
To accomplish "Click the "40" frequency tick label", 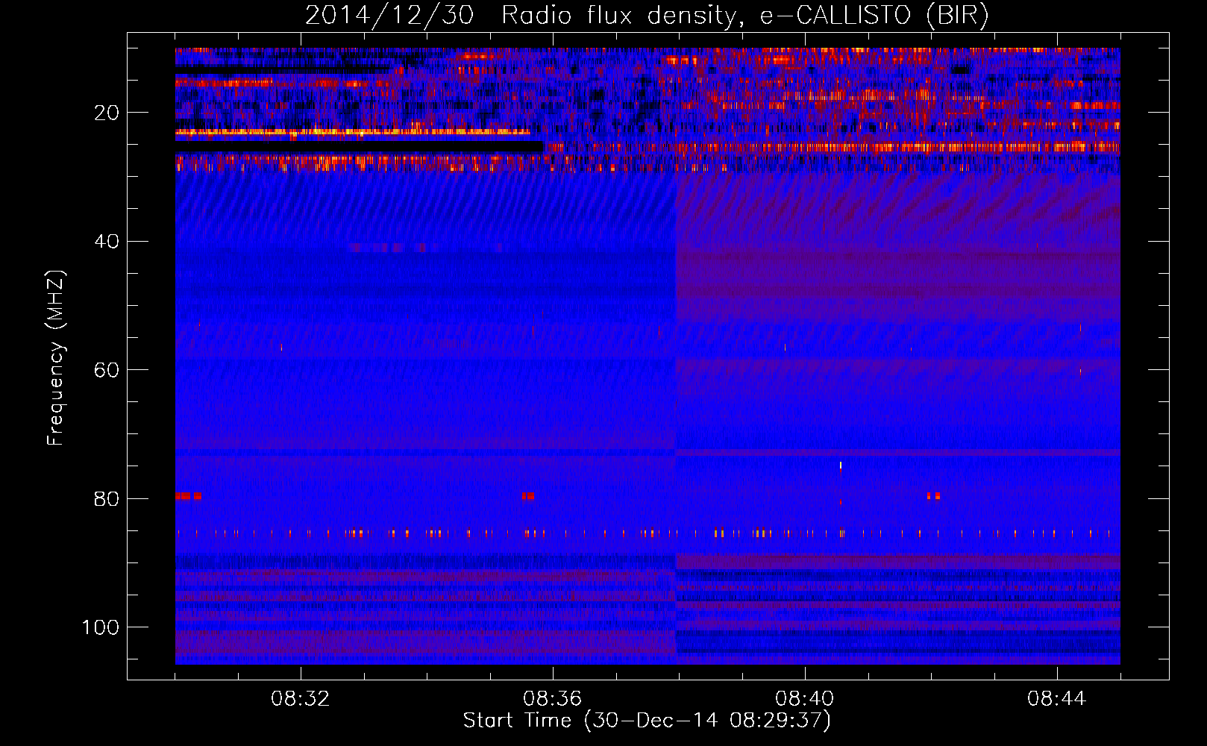I will click(x=107, y=242).
